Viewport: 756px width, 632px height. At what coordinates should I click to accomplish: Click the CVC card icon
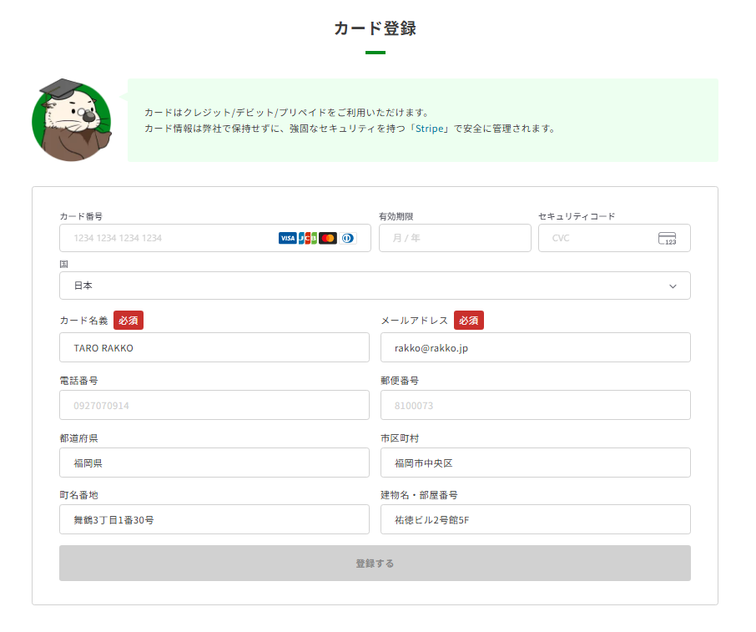667,239
